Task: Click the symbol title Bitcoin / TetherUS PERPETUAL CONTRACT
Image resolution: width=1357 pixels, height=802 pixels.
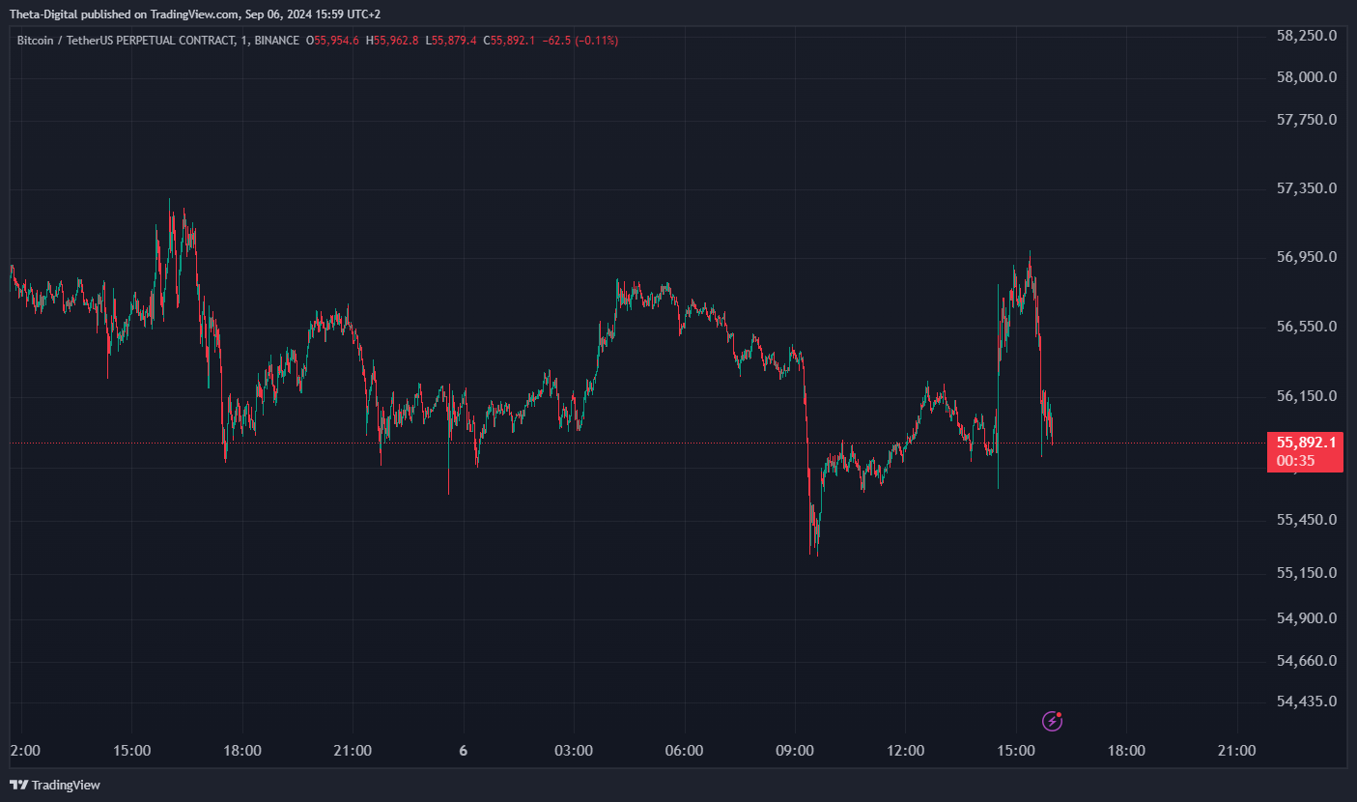Action: 126,41
